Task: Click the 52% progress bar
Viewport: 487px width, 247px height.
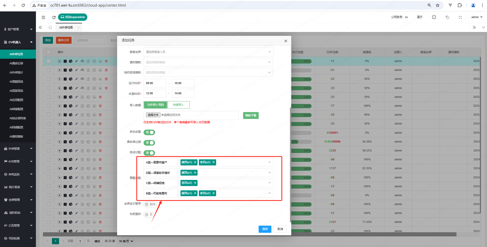Action: (301, 142)
